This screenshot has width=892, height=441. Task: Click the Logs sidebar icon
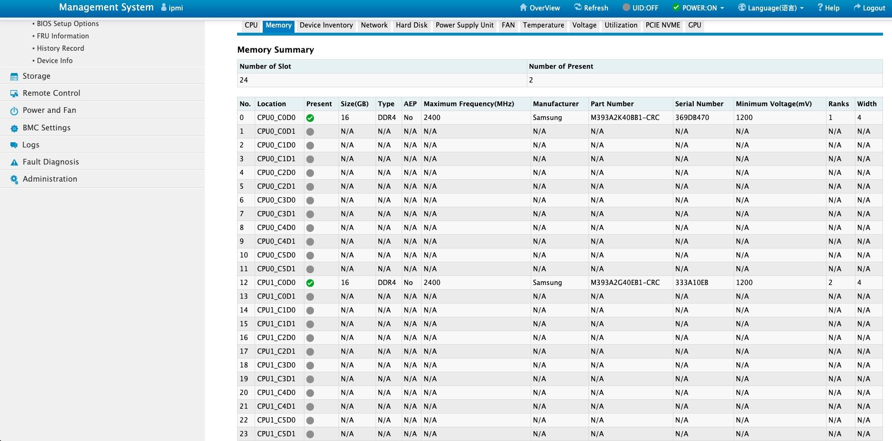pyautogui.click(x=14, y=145)
